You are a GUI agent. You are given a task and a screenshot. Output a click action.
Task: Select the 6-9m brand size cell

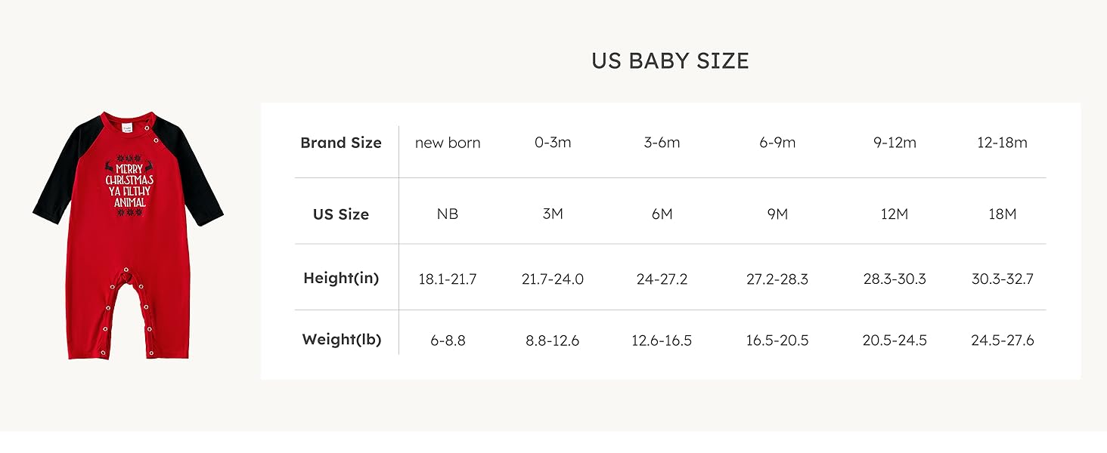click(777, 143)
